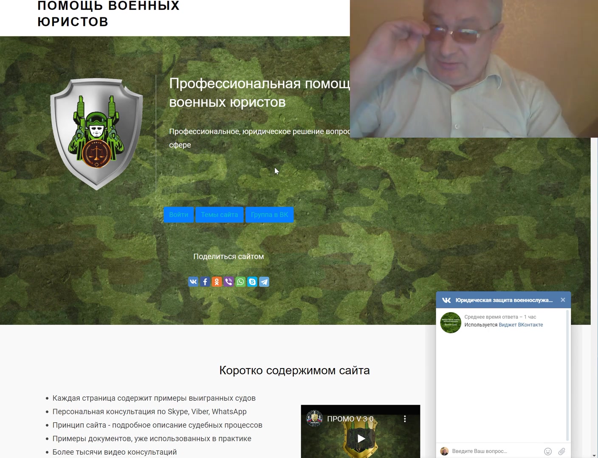Type in the Введите Ваш вопрос field

[495, 451]
